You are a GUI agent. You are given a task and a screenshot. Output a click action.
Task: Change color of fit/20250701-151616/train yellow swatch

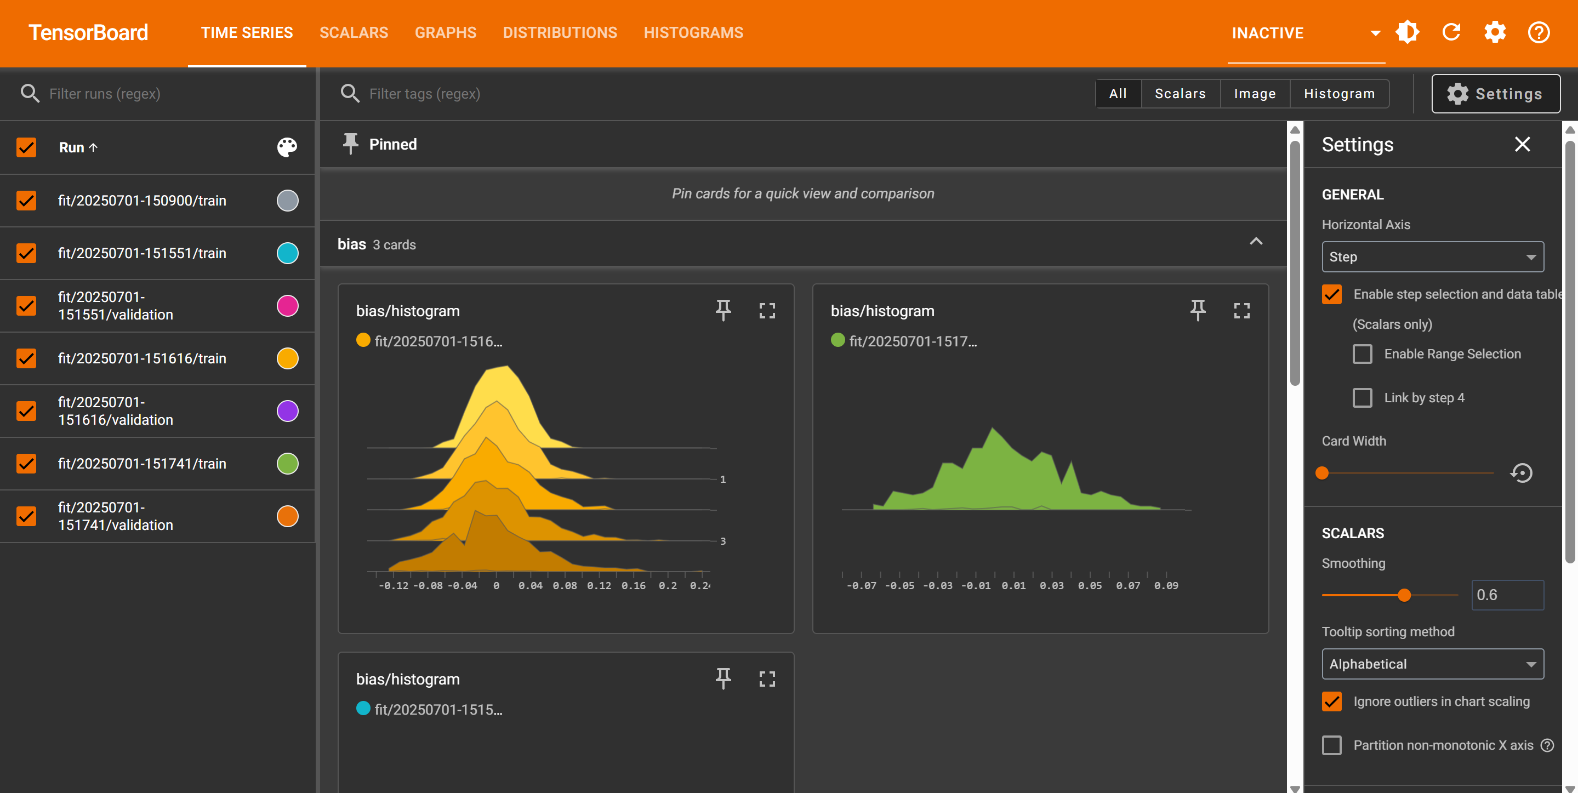point(287,358)
